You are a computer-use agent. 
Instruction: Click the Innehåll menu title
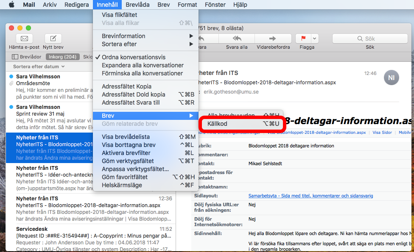click(x=107, y=5)
